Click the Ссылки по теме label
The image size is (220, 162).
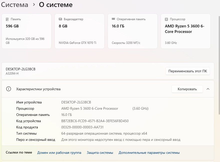(x=19, y=152)
